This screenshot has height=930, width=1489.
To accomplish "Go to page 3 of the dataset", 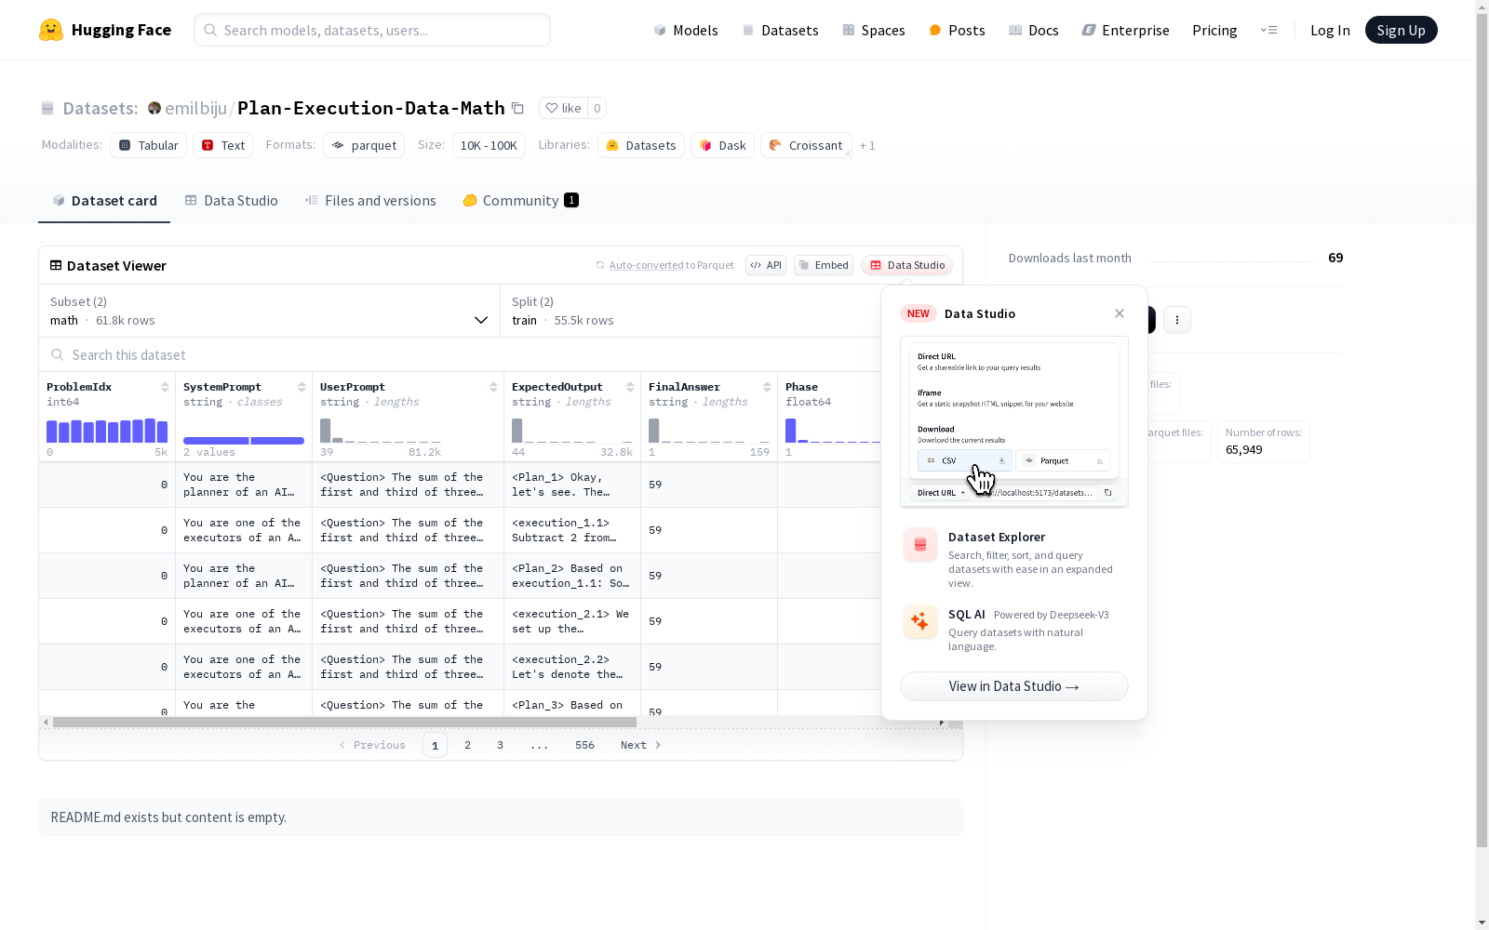I will coord(500,745).
